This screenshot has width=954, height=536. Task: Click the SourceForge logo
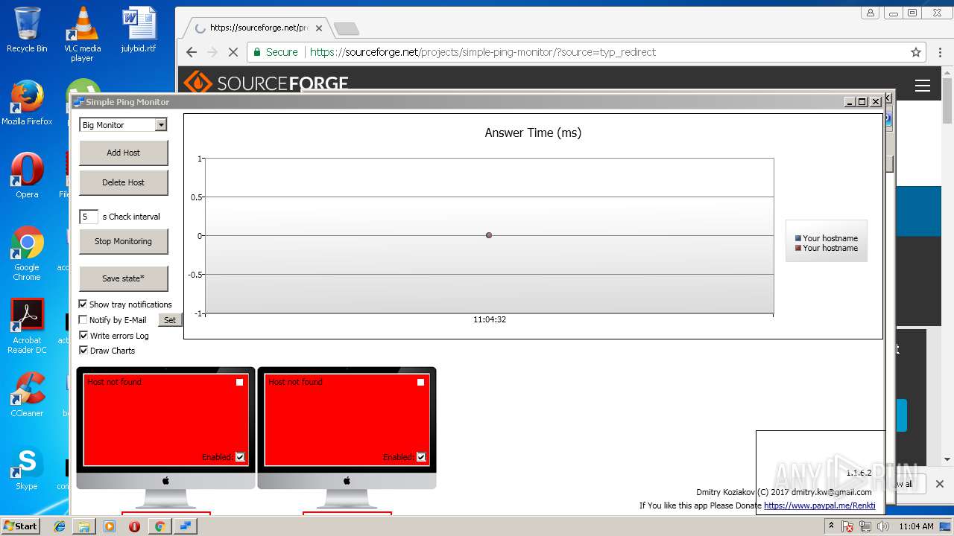tap(266, 83)
